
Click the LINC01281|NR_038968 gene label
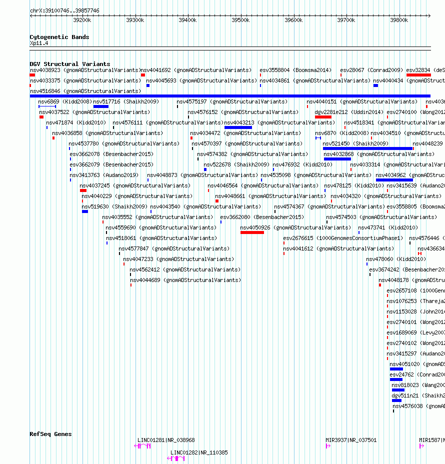(166, 440)
